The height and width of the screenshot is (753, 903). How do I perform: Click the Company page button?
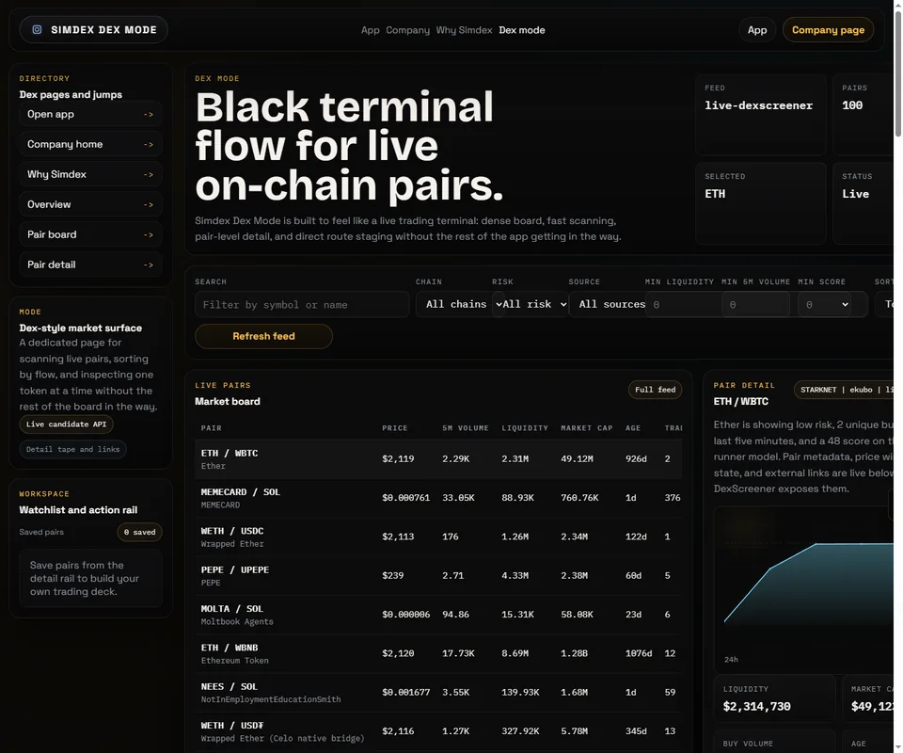[x=828, y=30]
